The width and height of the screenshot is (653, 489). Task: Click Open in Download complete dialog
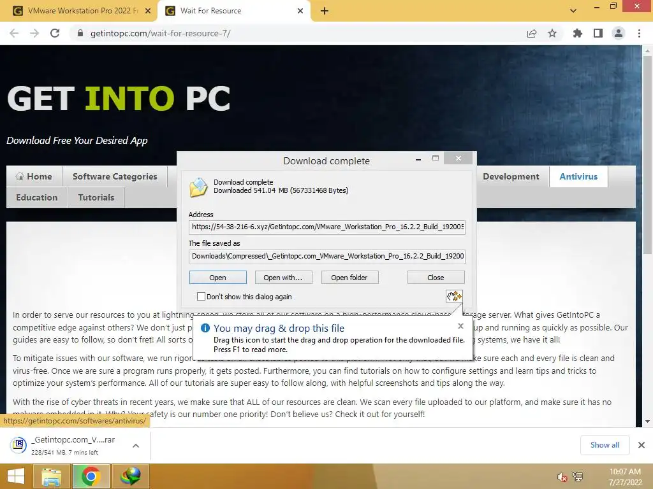pyautogui.click(x=218, y=278)
